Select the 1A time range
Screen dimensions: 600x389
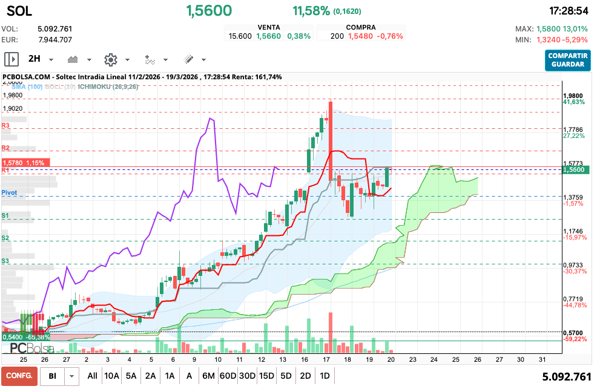click(170, 376)
